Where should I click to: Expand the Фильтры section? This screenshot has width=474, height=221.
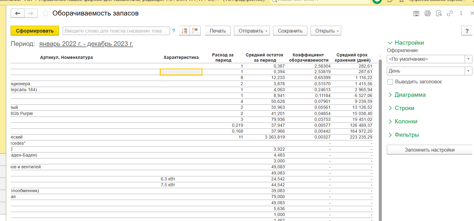tap(406, 135)
